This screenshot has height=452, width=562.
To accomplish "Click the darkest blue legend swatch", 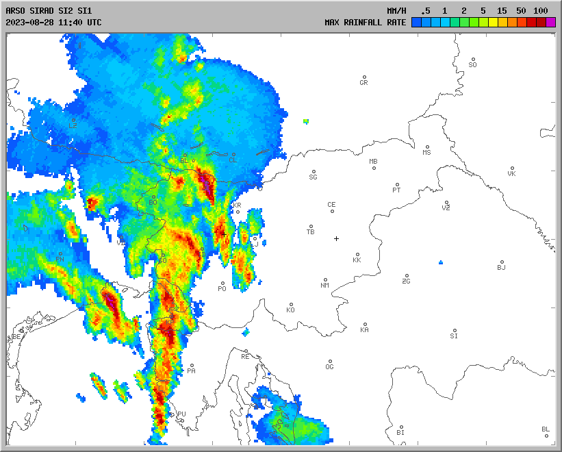I will pos(416,23).
